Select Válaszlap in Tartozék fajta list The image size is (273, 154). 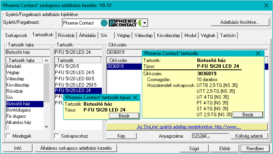coord(25,79)
